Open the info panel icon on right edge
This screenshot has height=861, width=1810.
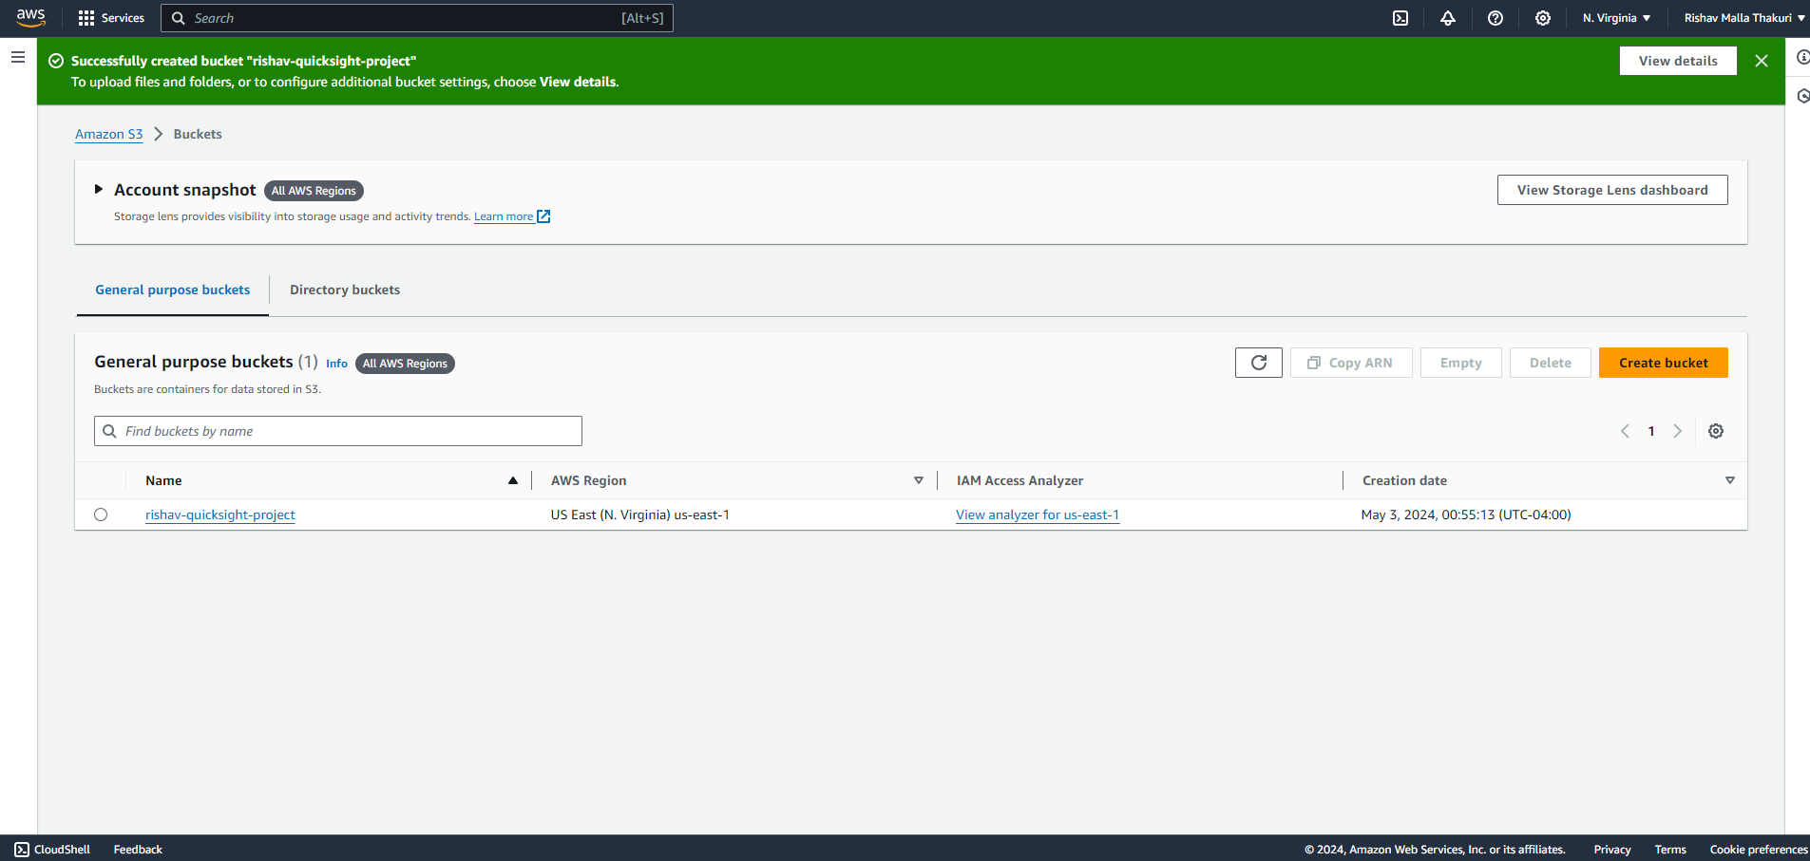1802,57
